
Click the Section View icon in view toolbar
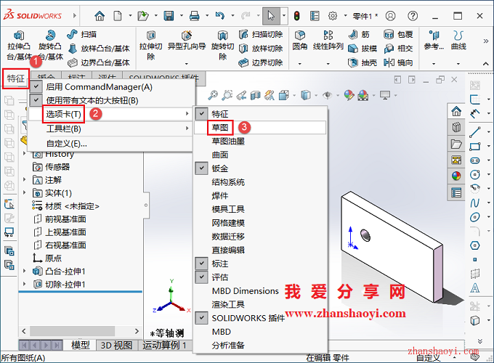point(255,95)
